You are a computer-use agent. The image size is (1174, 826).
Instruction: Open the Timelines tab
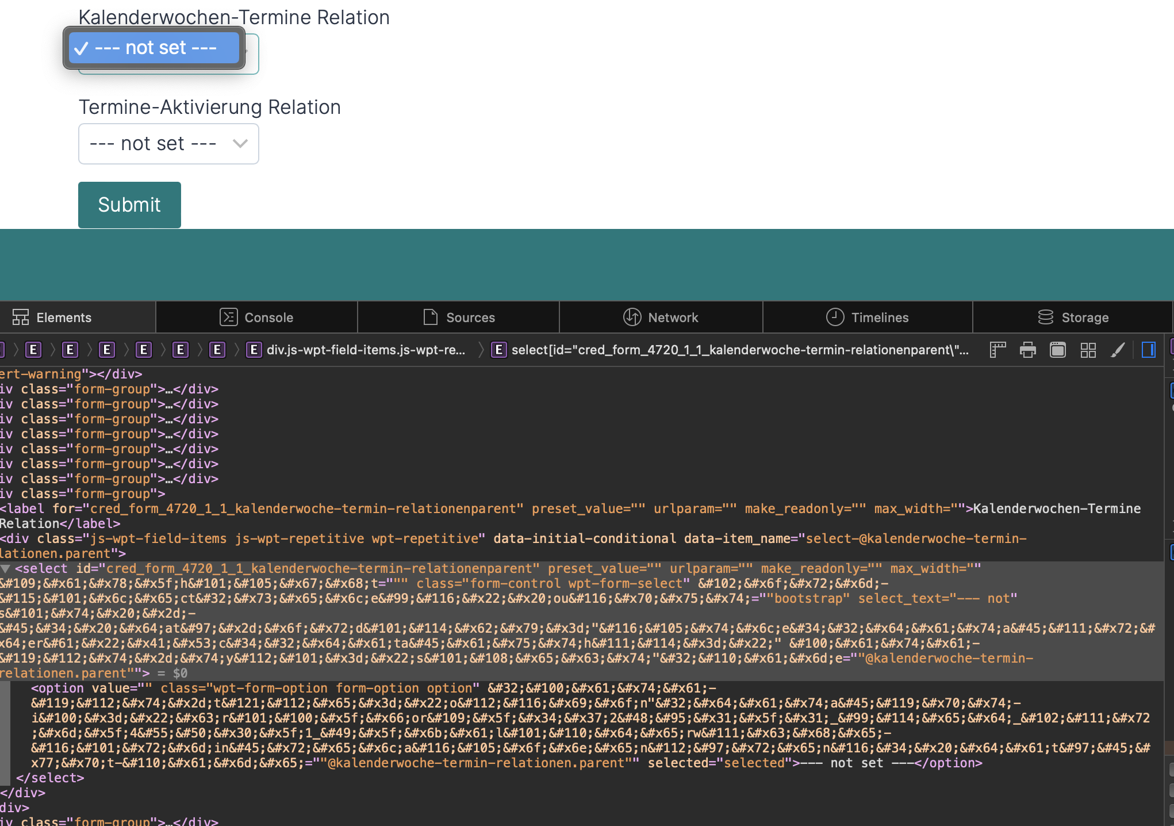pyautogui.click(x=868, y=318)
